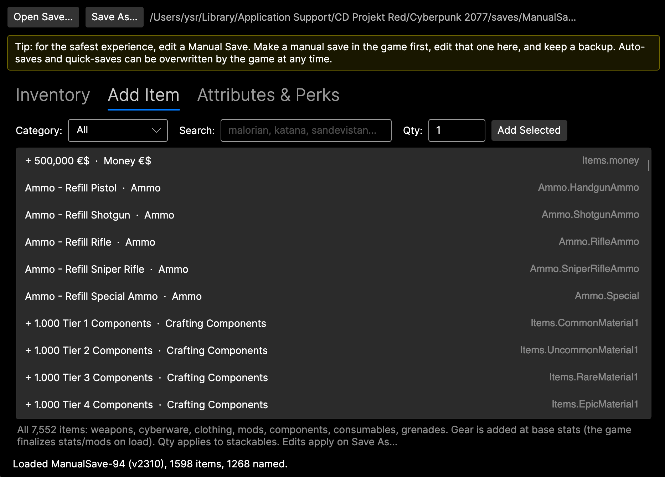Image resolution: width=665 pixels, height=477 pixels.
Task: Click the Items.UncommonMaterial1 identifier
Action: coord(579,350)
